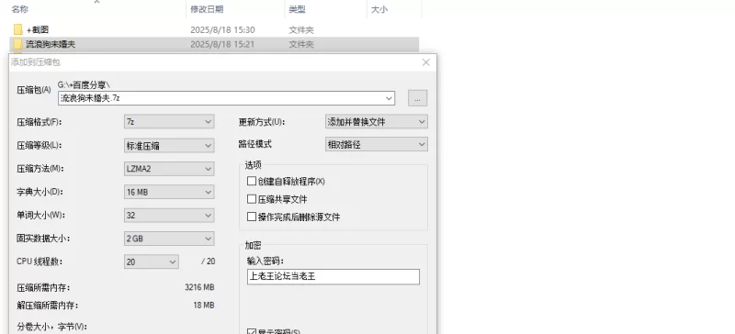Click the browse button with three dots

417,98
